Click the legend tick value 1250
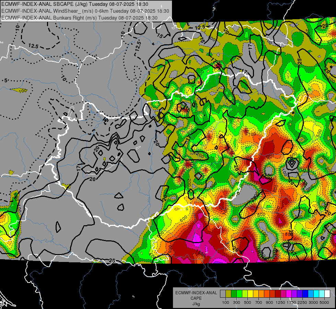This screenshot has width=336, height=309. (280, 302)
